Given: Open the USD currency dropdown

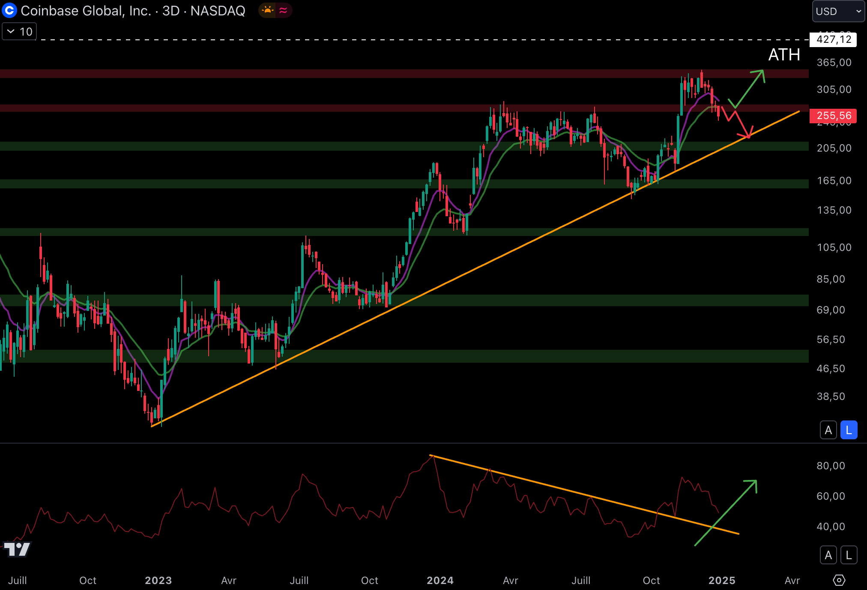Looking at the screenshot, I should [x=838, y=11].
